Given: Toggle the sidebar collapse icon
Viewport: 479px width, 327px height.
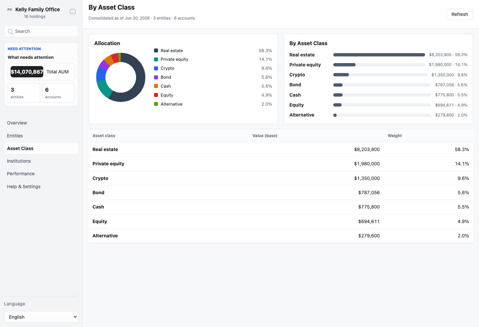Looking at the screenshot, I should 73,12.
